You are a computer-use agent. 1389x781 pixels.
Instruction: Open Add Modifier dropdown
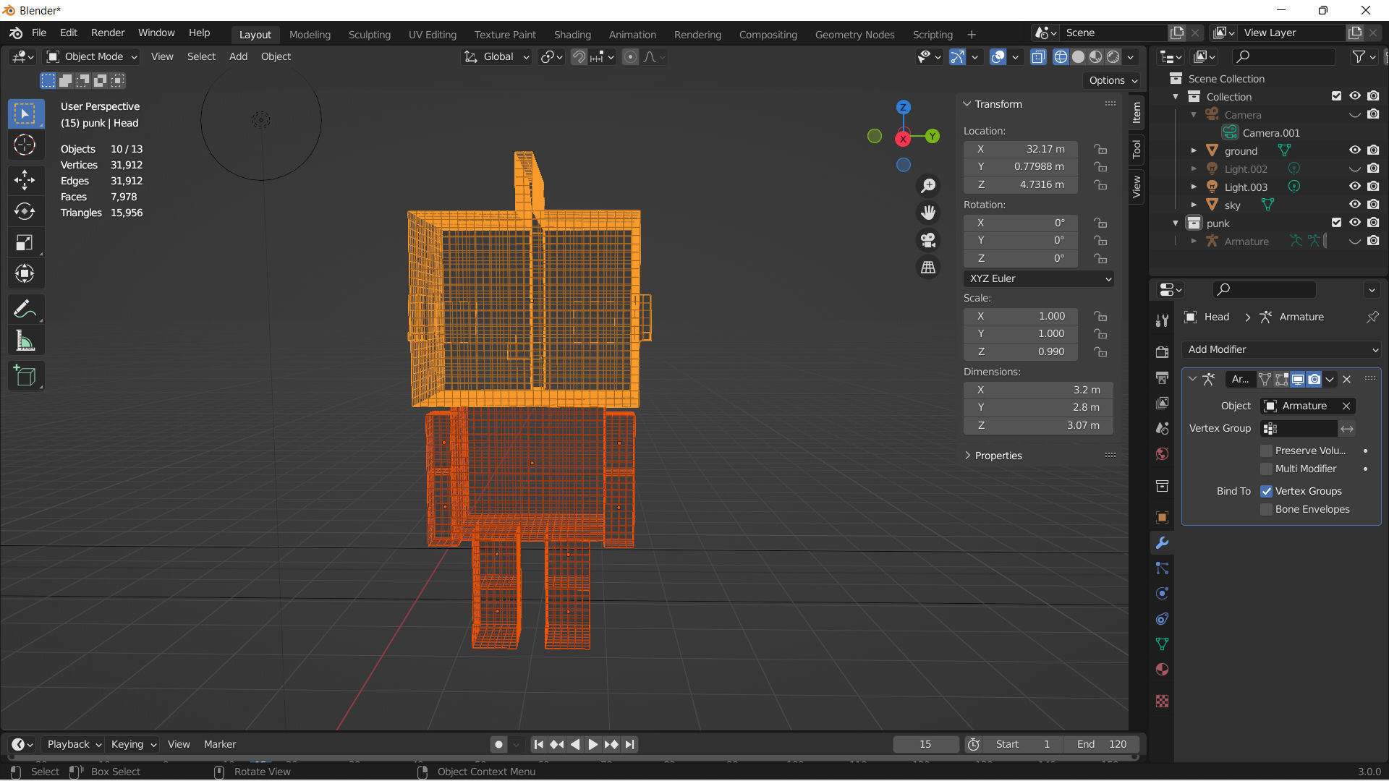1281,349
